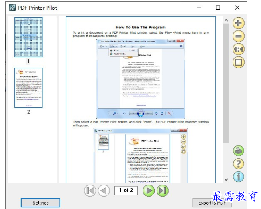
Task: Click the vertical scrollbar thumb
Action: (226, 83)
